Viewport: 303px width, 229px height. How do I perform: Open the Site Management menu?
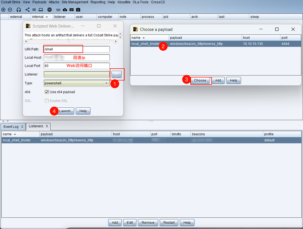point(75,2)
